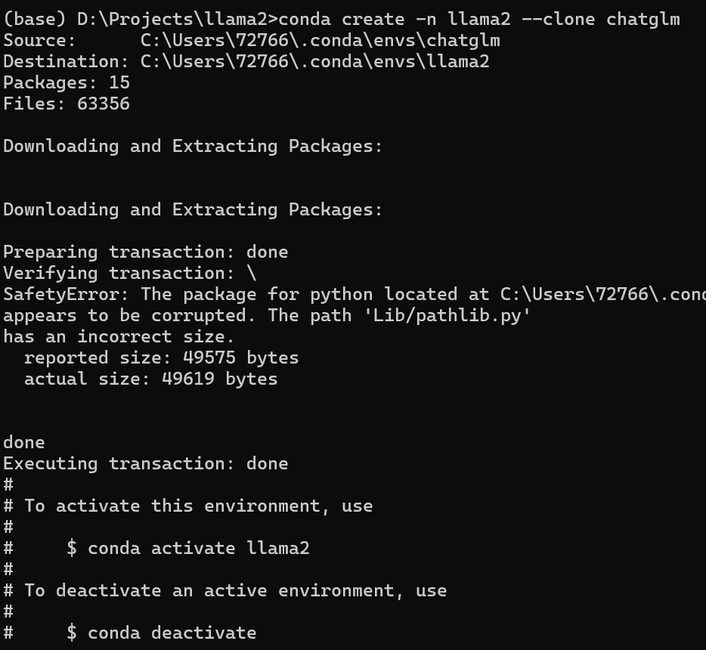
Task: Click the second 'Downloading and Extracting Packages:' line
Action: coord(193,209)
